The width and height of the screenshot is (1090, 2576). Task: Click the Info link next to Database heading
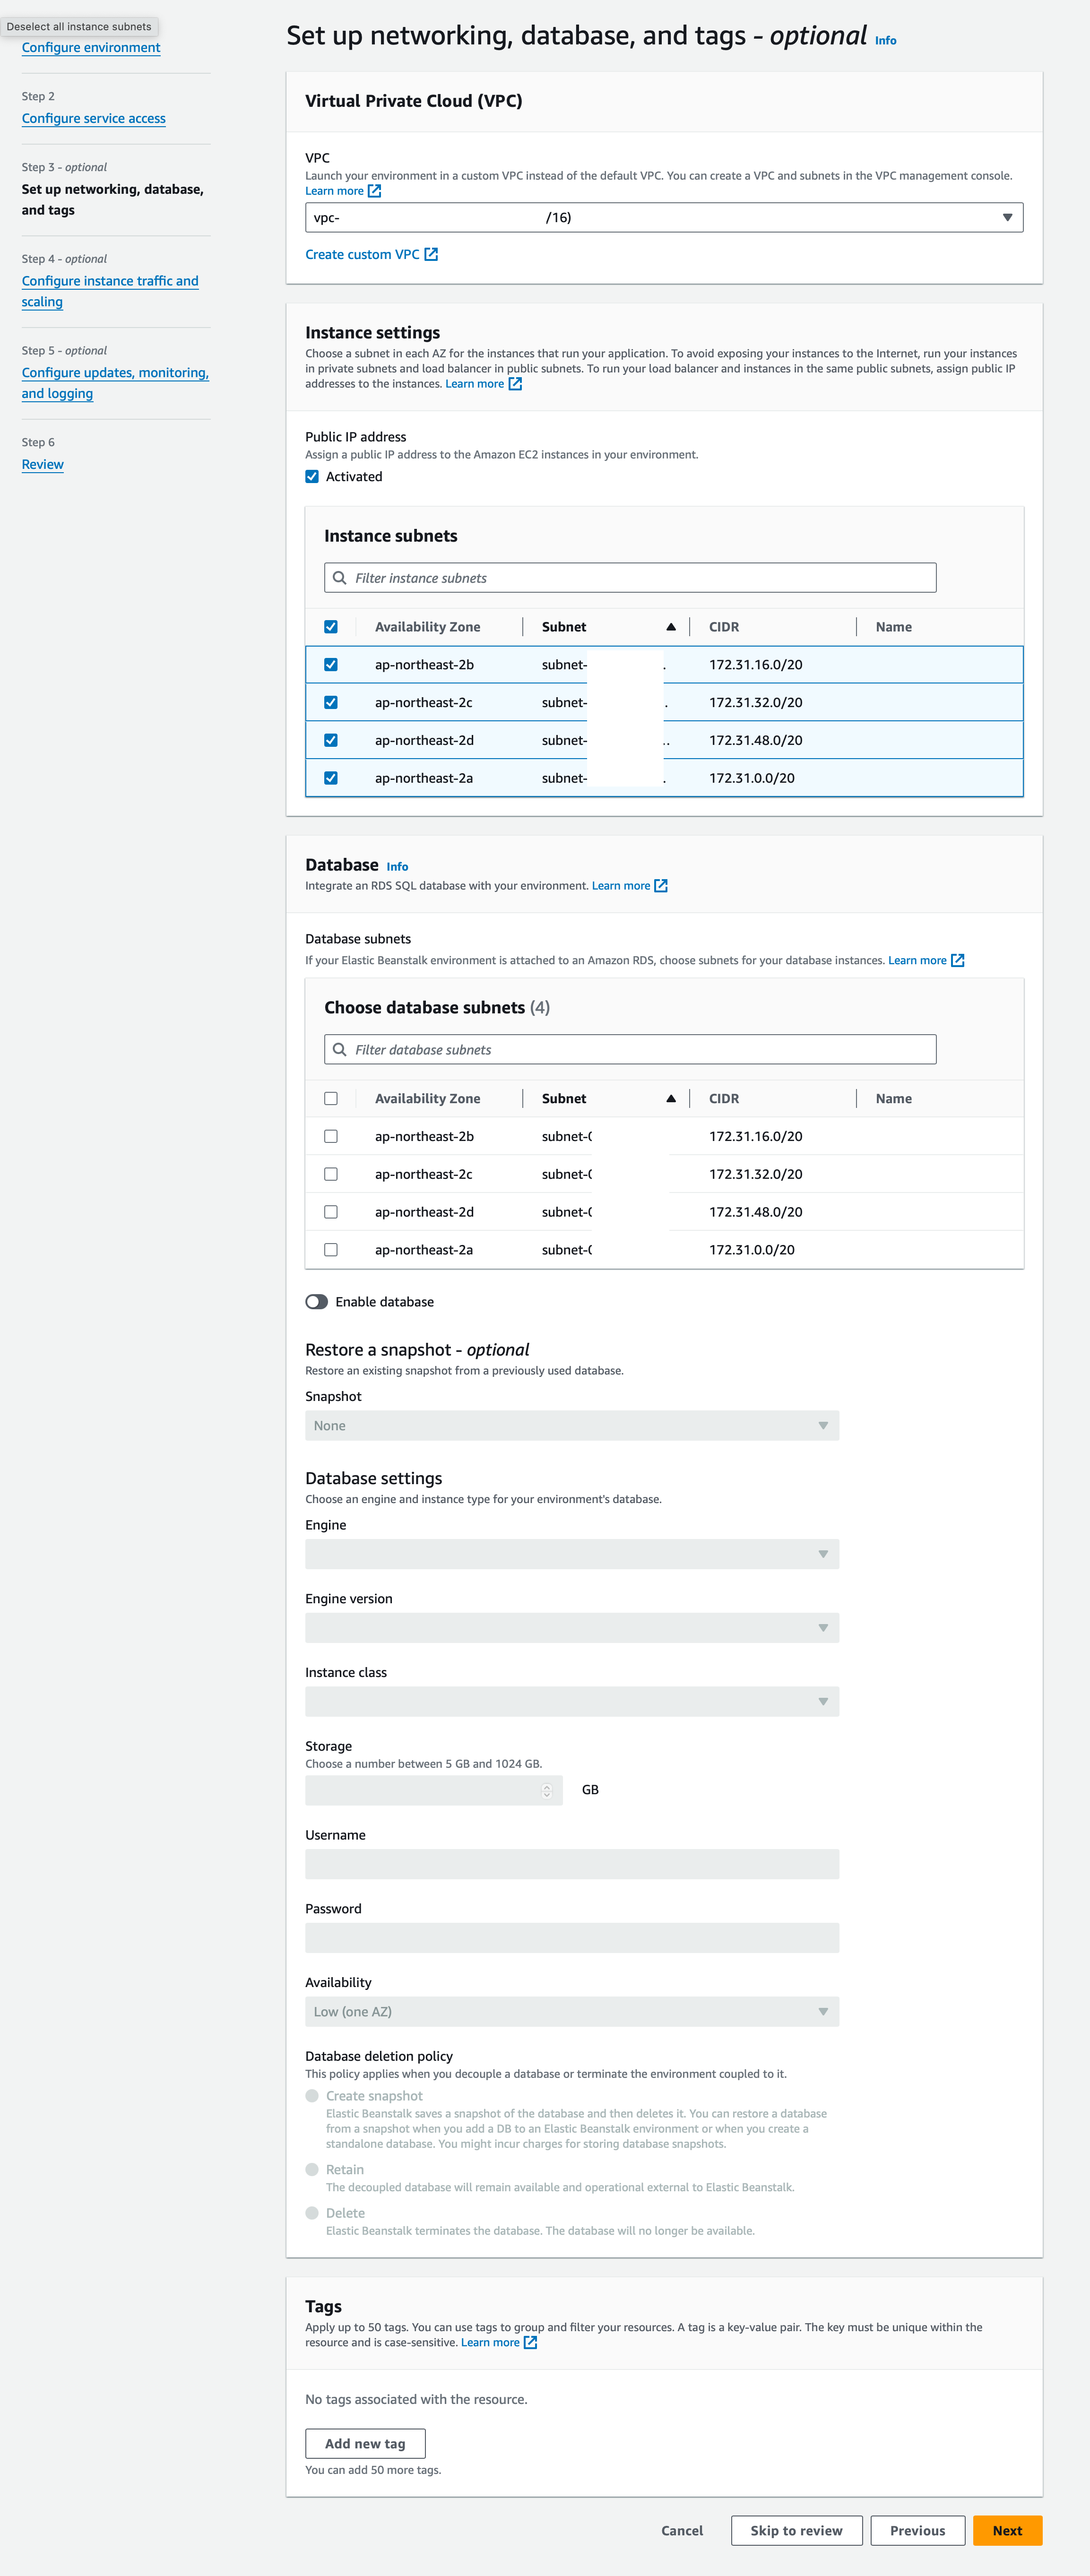[x=397, y=867]
